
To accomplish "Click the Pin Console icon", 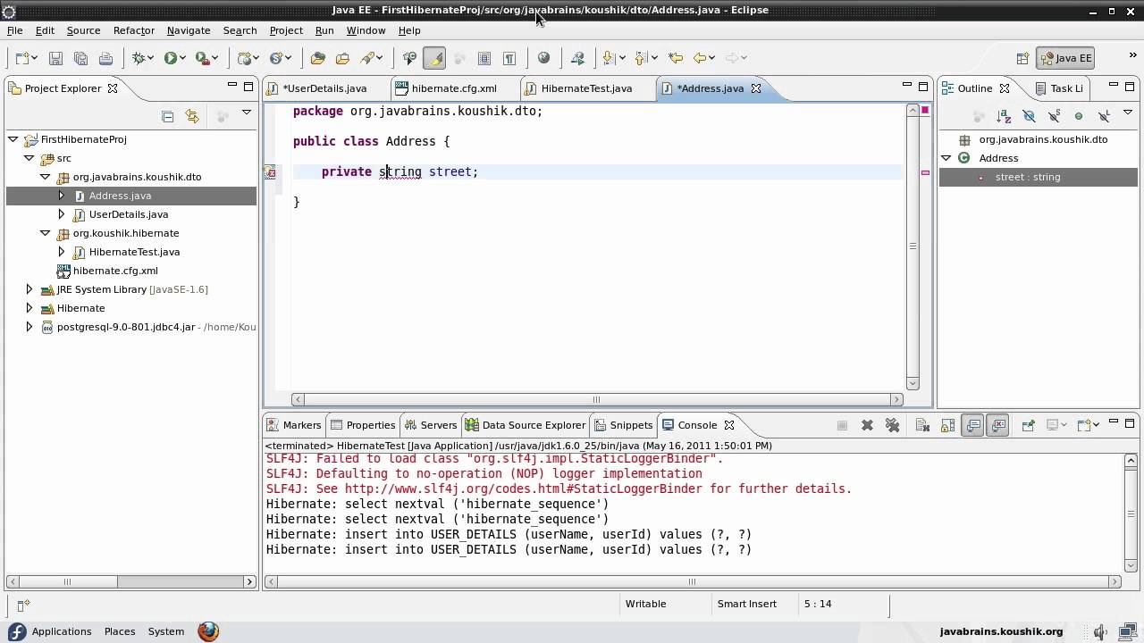I will click(x=1028, y=426).
